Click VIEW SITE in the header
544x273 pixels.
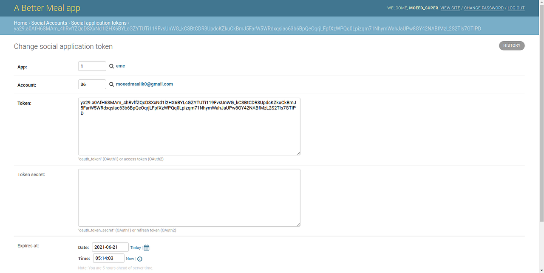click(x=450, y=8)
